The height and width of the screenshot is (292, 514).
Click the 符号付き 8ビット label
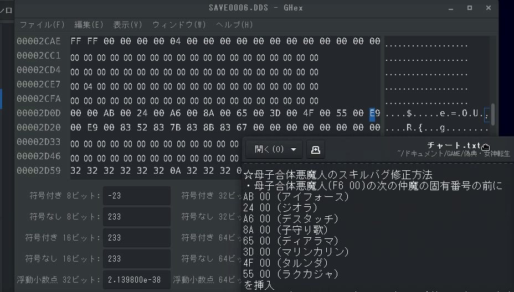[x=65, y=196]
